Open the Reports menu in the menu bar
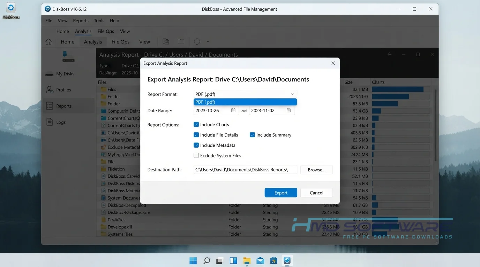The image size is (480, 267). 81,21
